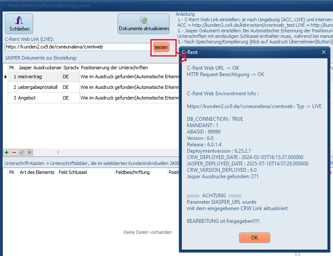Viewport: 333px width, 256px height.
Task: Click Positionierung der Unterschriften column header
Action: [x=127, y=68]
